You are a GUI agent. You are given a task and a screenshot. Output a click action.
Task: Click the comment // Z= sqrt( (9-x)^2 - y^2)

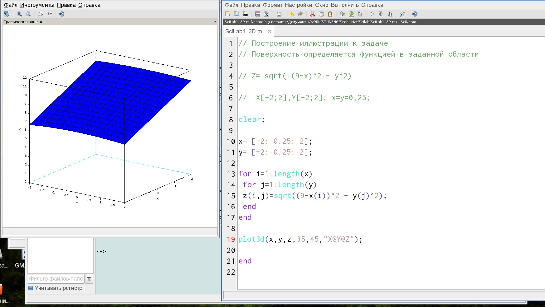[x=295, y=76]
